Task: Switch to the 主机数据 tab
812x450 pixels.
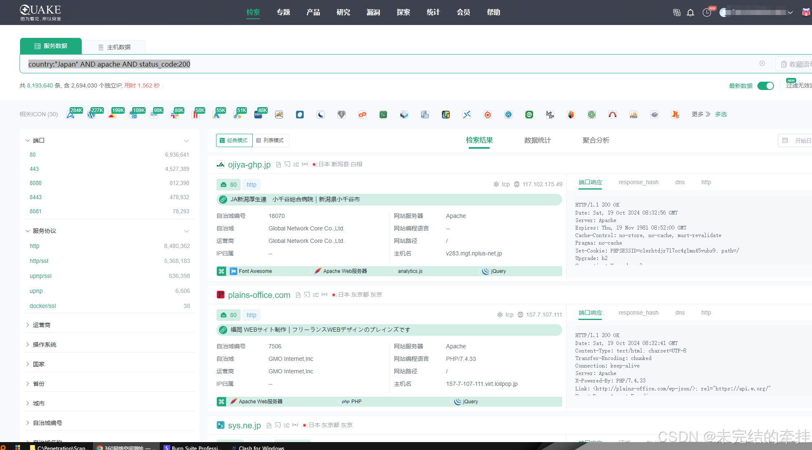Action: [114, 47]
